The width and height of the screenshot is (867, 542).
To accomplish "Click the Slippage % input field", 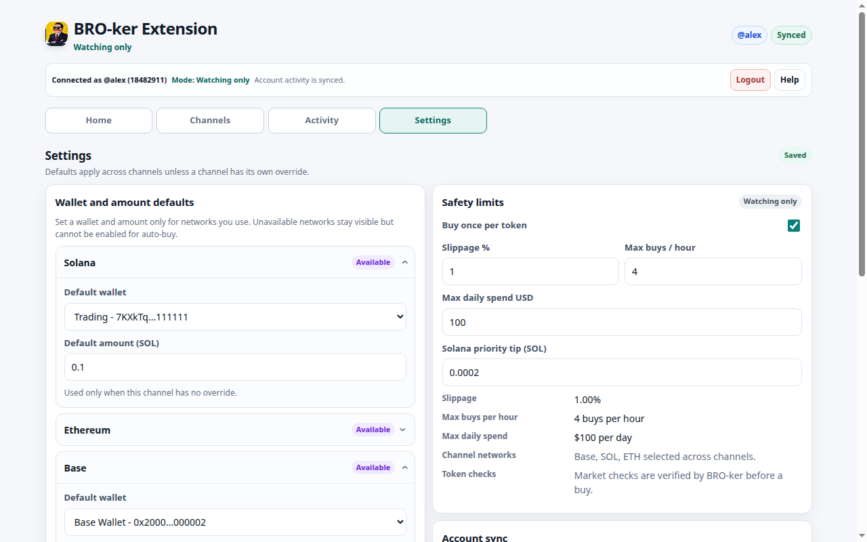I will point(530,271).
